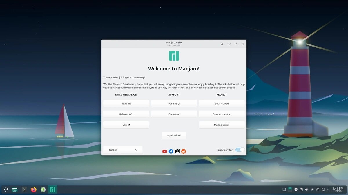Open clipboard tray icon
This screenshot has height=195, width=348.
[301, 190]
